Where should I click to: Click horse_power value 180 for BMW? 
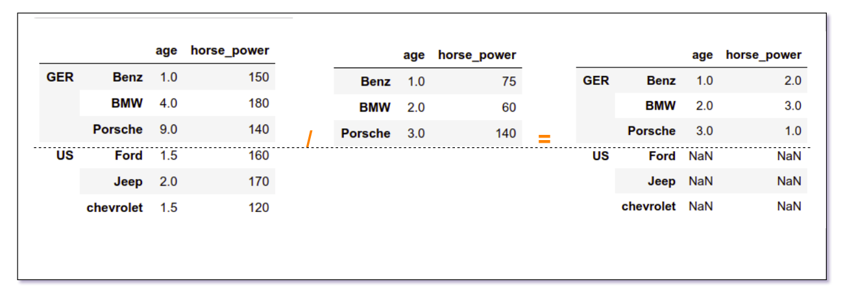pos(258,103)
